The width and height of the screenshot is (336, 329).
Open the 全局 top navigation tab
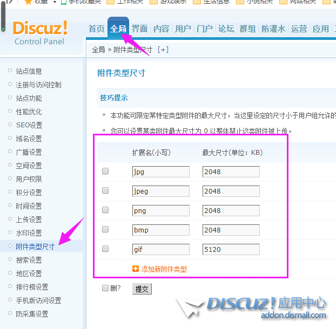coord(118,29)
